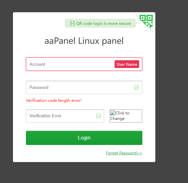Click the green Login button
The height and width of the screenshot is (183, 188).
coord(84,138)
